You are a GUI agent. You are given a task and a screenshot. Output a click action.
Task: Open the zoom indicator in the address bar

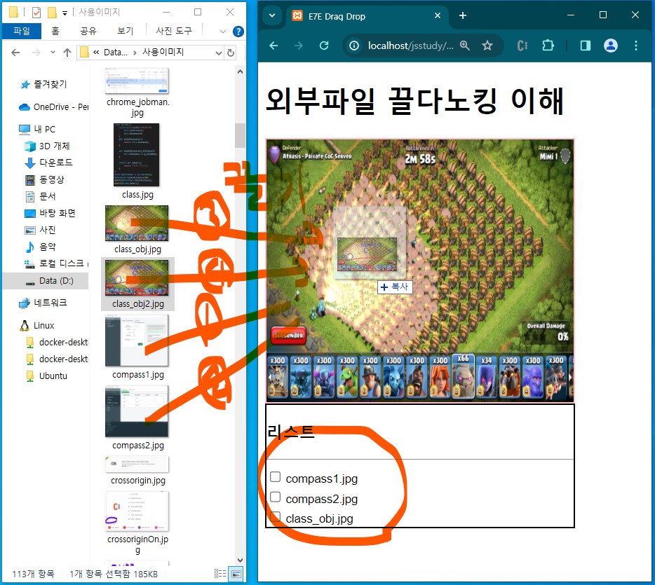pyautogui.click(x=464, y=46)
